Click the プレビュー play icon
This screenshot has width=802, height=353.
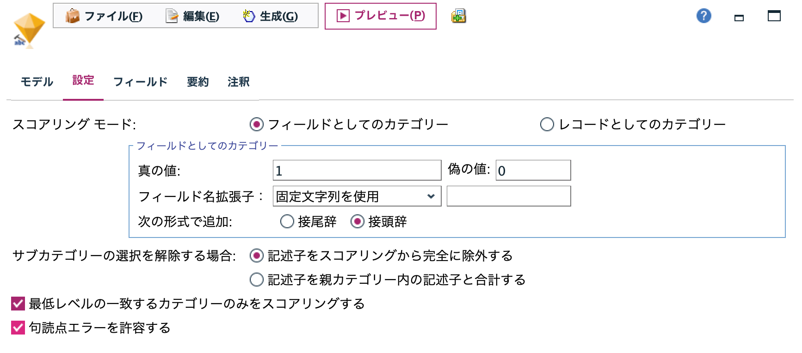coord(343,16)
